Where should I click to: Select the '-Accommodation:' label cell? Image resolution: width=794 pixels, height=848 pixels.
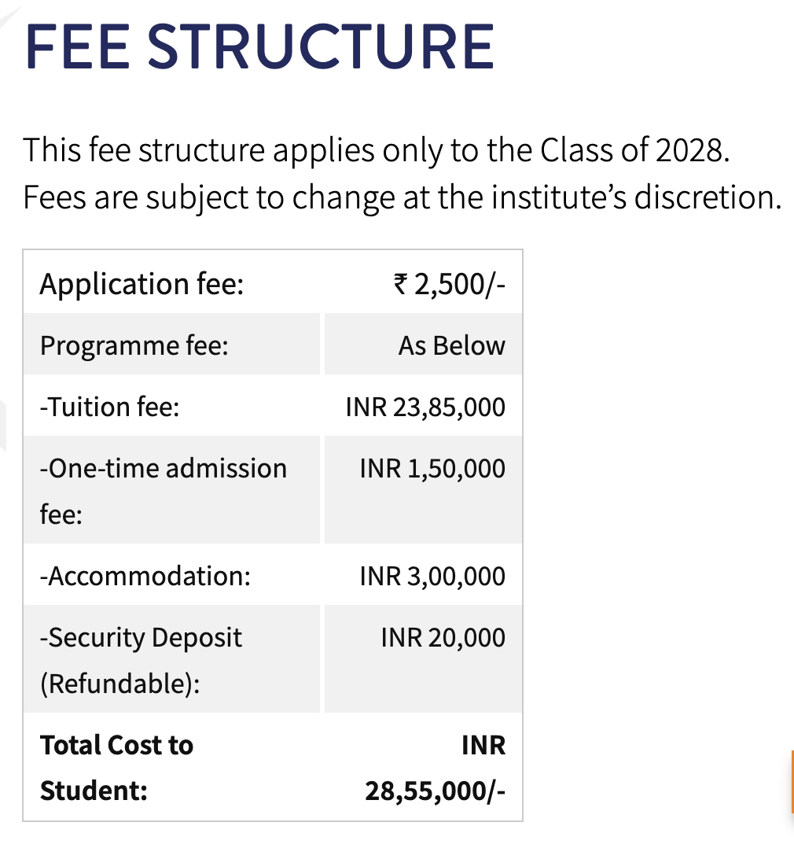click(145, 576)
